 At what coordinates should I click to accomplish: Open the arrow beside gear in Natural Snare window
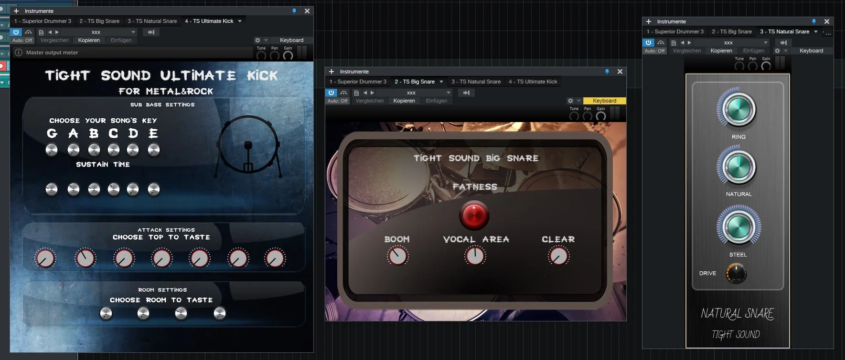786,51
